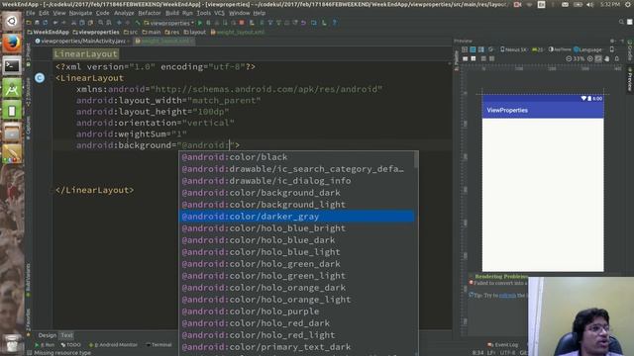Click the red Stop icon in toolbar
Screen dimensions: 634x356
242,23
